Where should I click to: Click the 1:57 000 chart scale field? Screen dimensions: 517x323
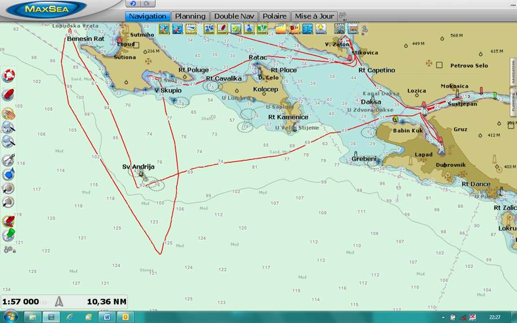point(21,302)
